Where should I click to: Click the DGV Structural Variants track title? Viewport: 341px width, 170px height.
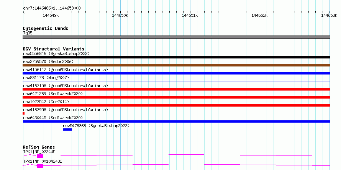54,49
